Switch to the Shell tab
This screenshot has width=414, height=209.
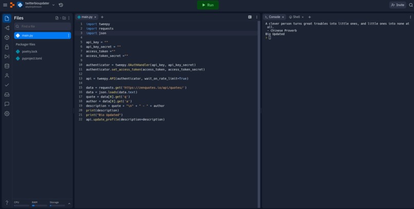click(x=296, y=17)
